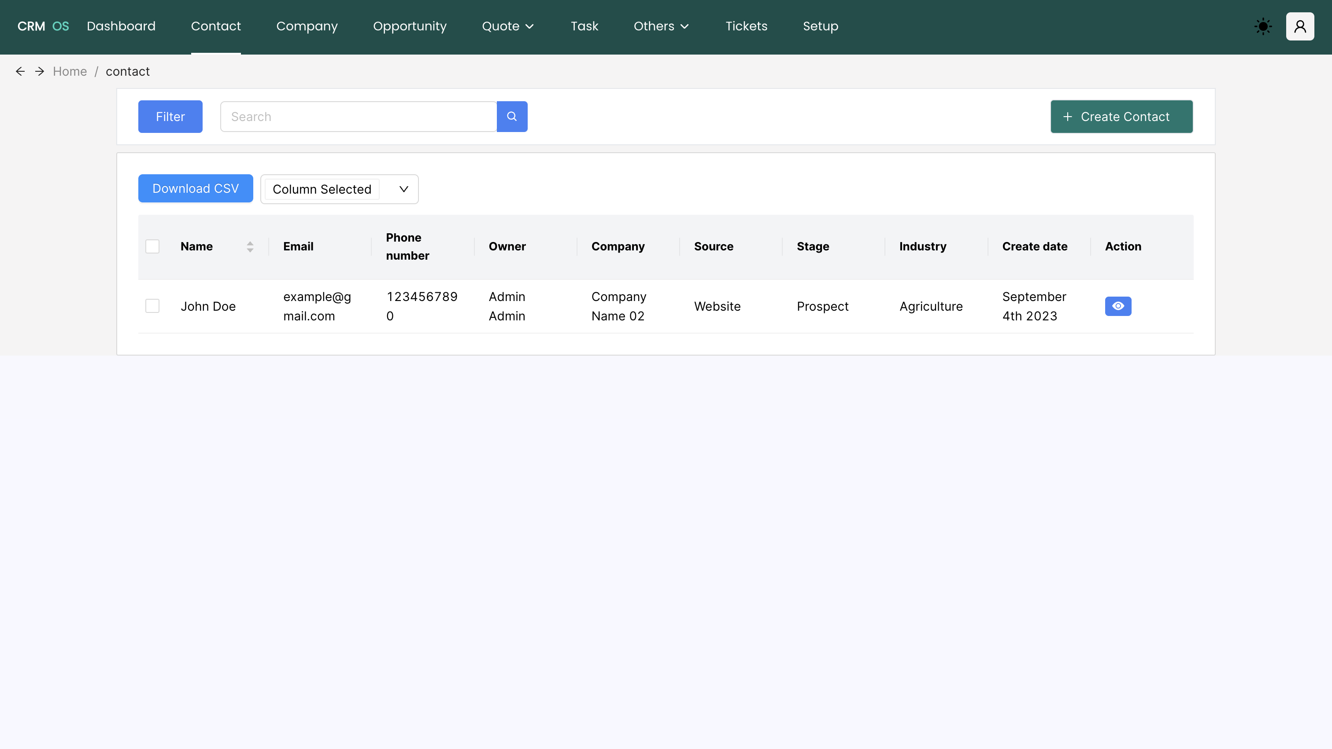Toggle the light/dark theme sun icon

coord(1263,26)
